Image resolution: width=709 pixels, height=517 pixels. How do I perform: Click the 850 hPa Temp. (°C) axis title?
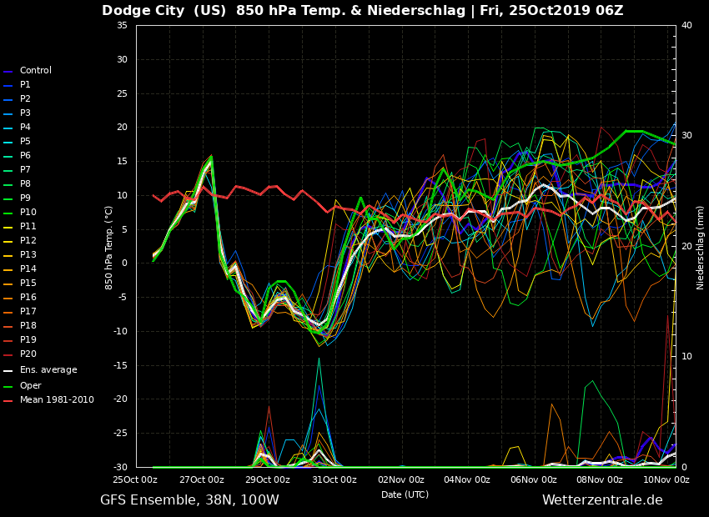click(108, 248)
